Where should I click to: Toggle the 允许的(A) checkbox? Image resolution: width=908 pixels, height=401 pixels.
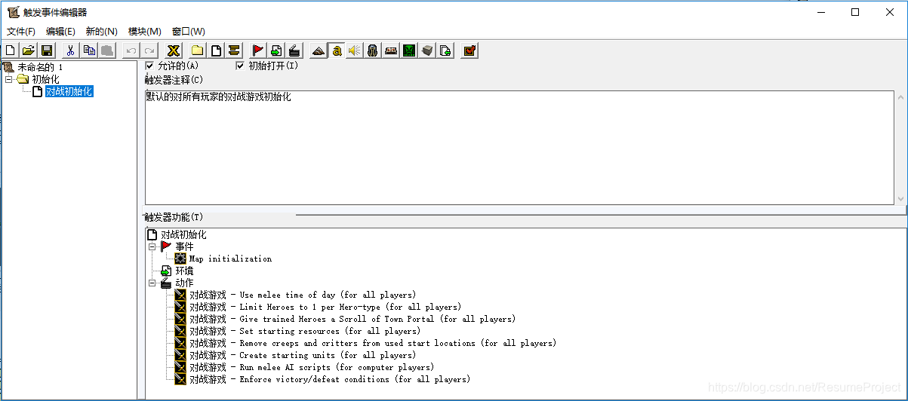pyautogui.click(x=149, y=66)
